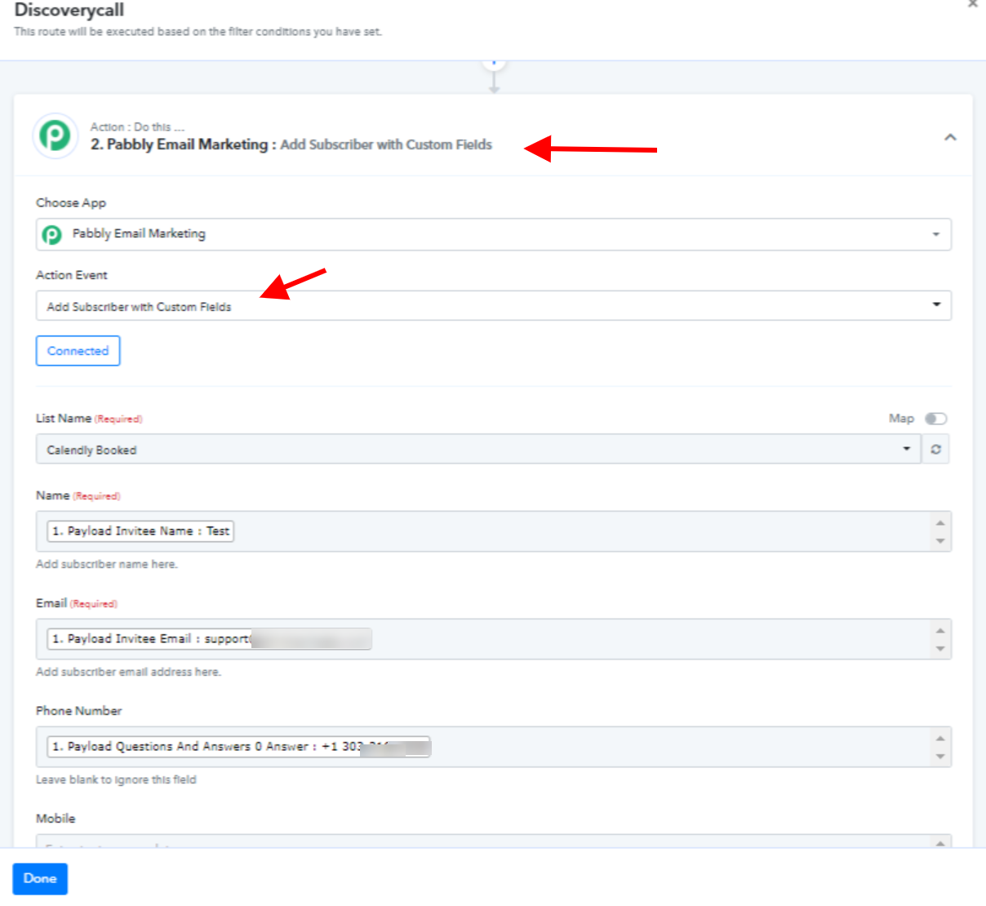Refresh the List Name options
The height and width of the screenshot is (906, 986).
(x=935, y=449)
